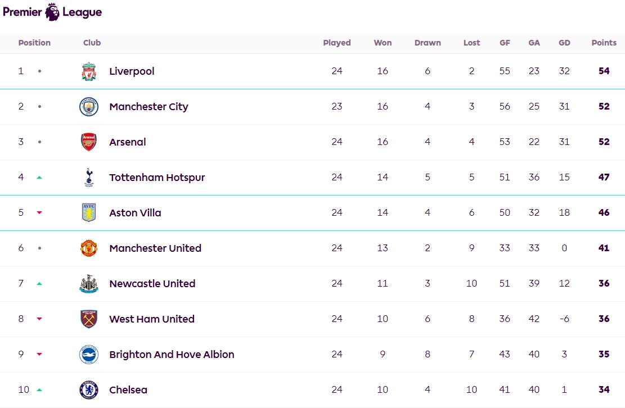Select the GD column header

[x=564, y=43]
